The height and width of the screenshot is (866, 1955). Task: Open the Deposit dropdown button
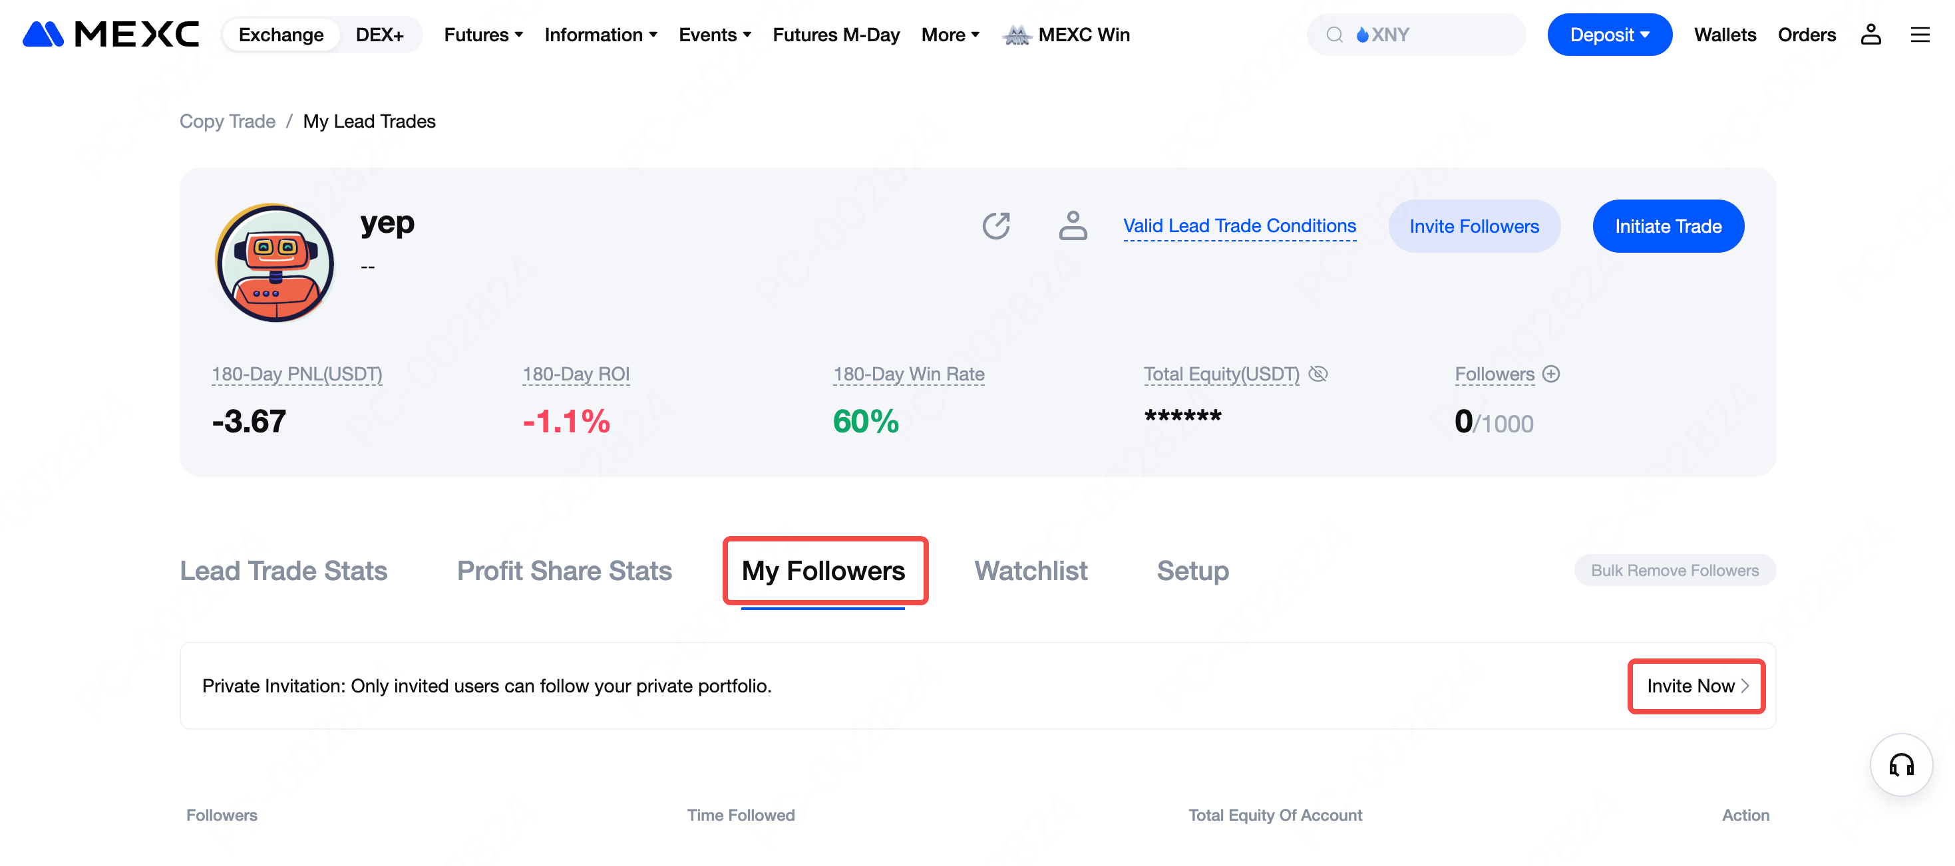pyautogui.click(x=1609, y=35)
